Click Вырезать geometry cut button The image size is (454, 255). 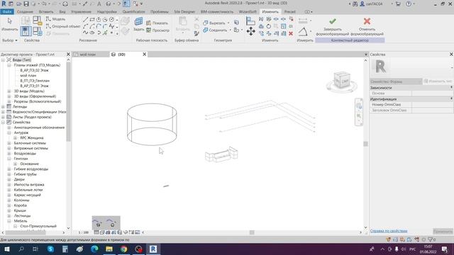point(214,23)
